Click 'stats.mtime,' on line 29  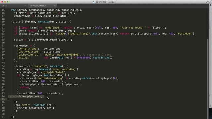click(x=53, y=52)
